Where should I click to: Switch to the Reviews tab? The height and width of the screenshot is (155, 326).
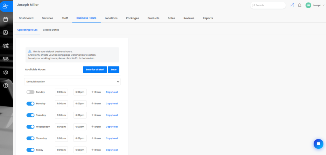(189, 18)
